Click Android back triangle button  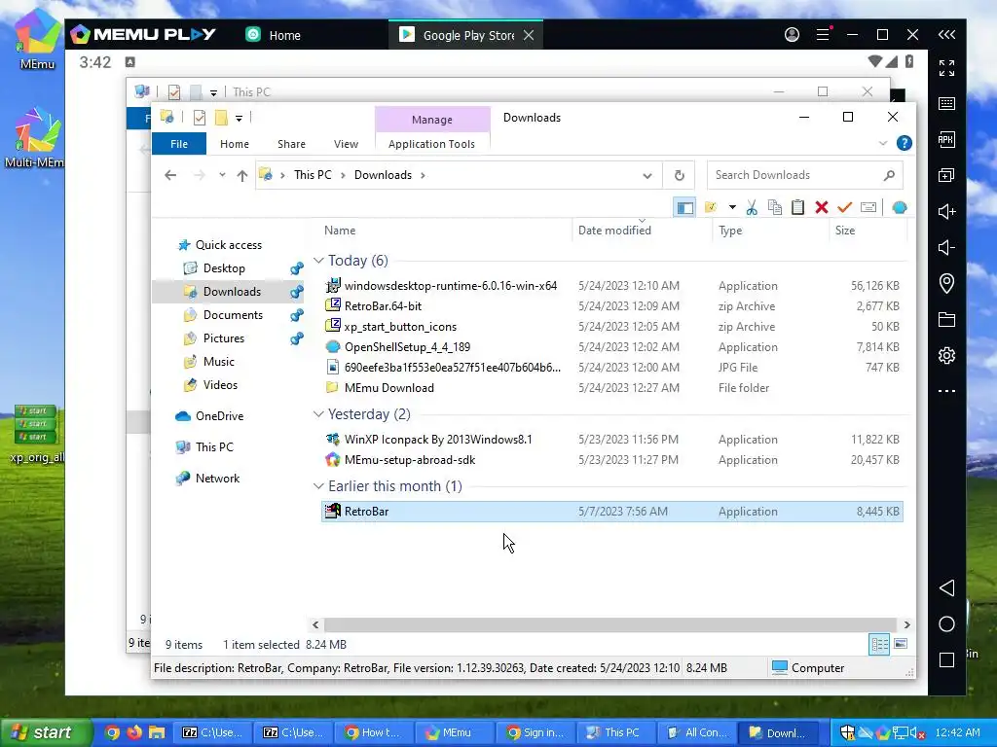[946, 587]
